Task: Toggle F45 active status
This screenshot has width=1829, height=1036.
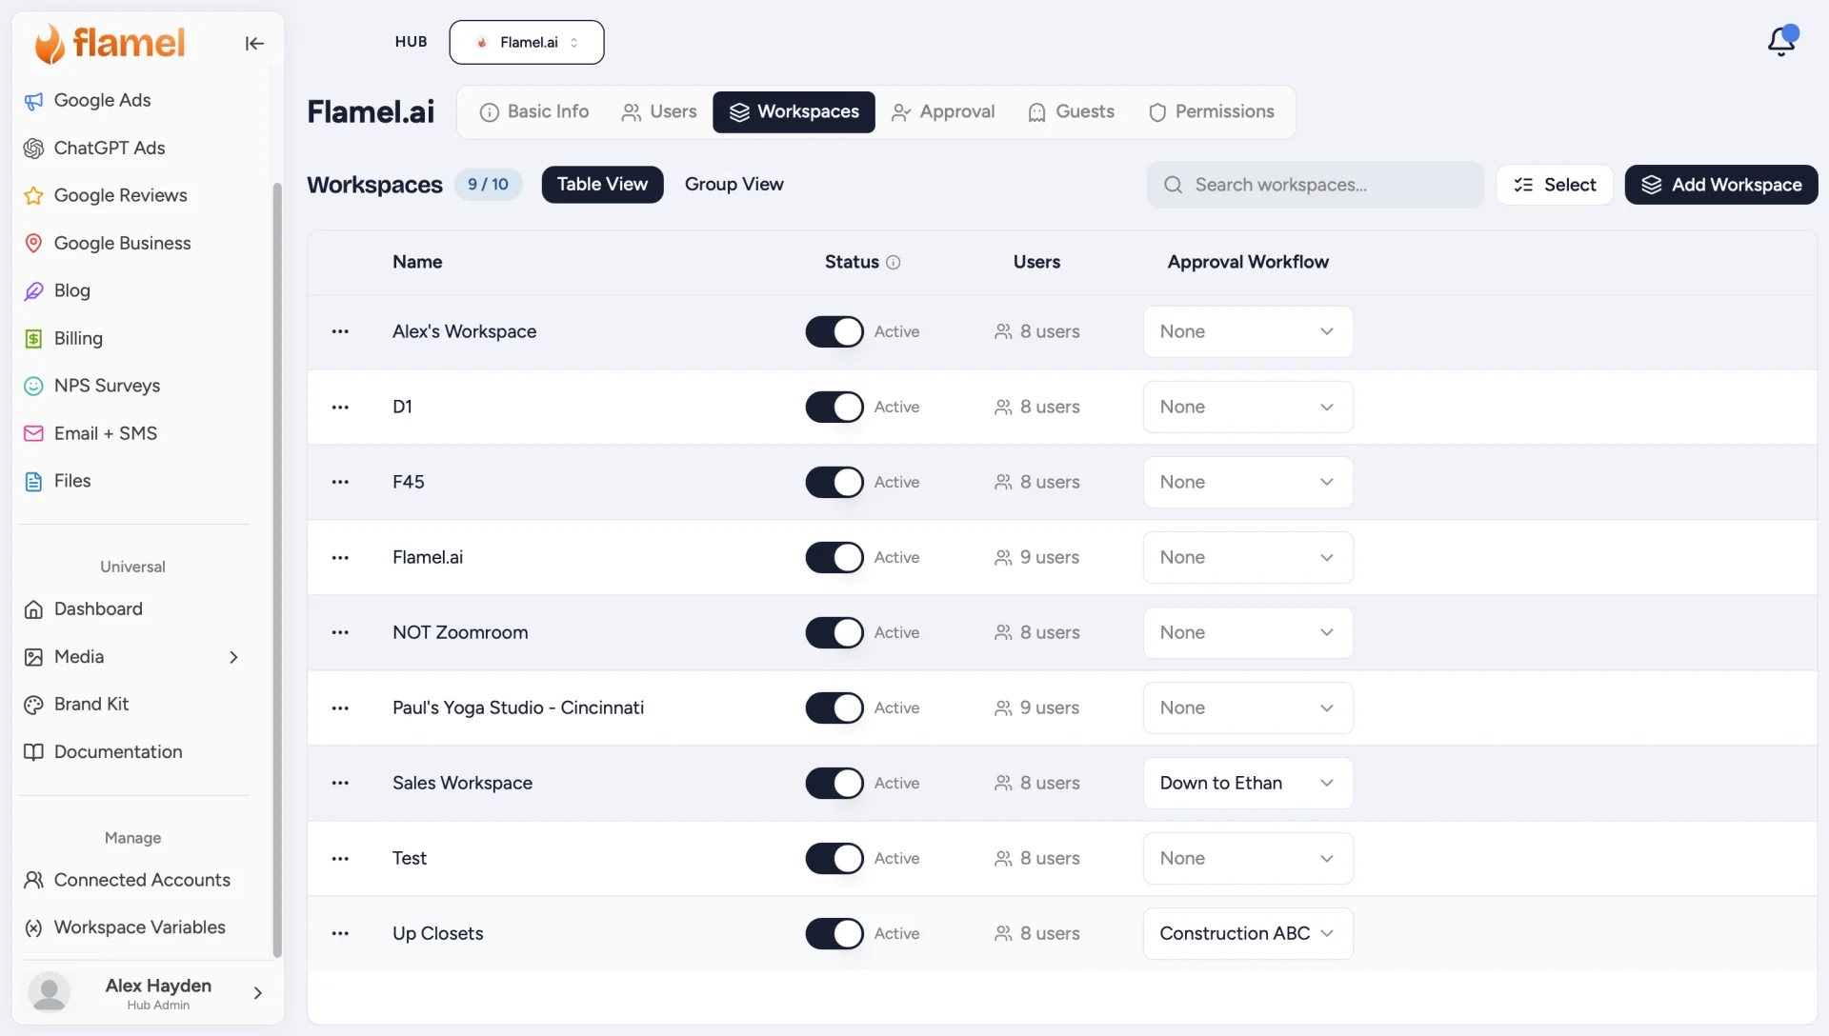Action: click(x=834, y=482)
